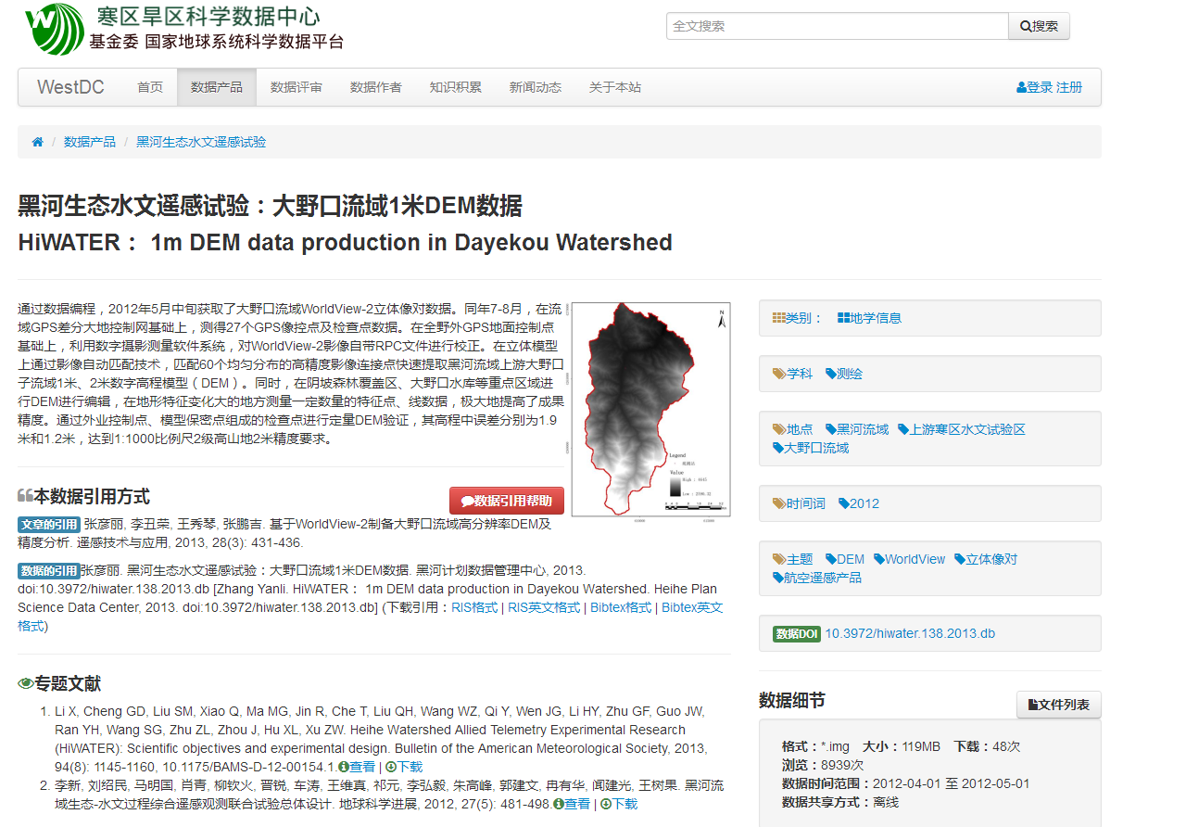Click the 学科 tag label
The height and width of the screenshot is (827, 1186).
coord(792,374)
